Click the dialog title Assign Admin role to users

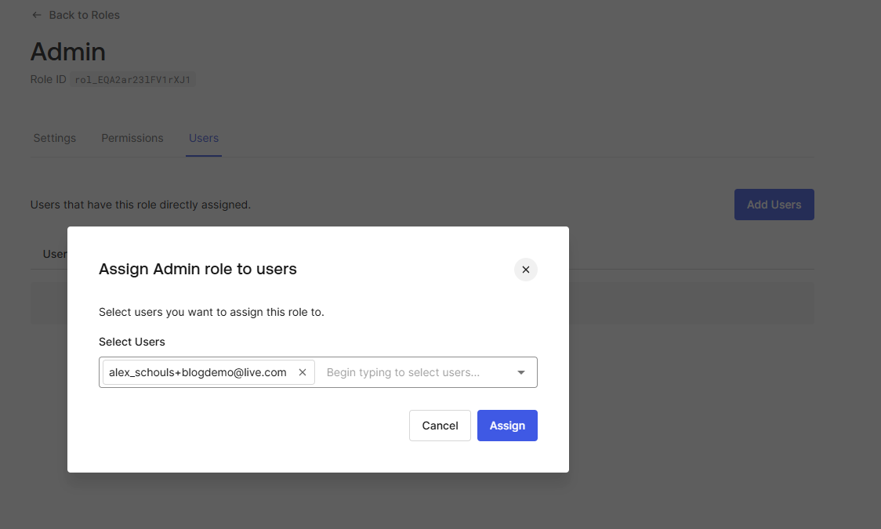click(198, 269)
